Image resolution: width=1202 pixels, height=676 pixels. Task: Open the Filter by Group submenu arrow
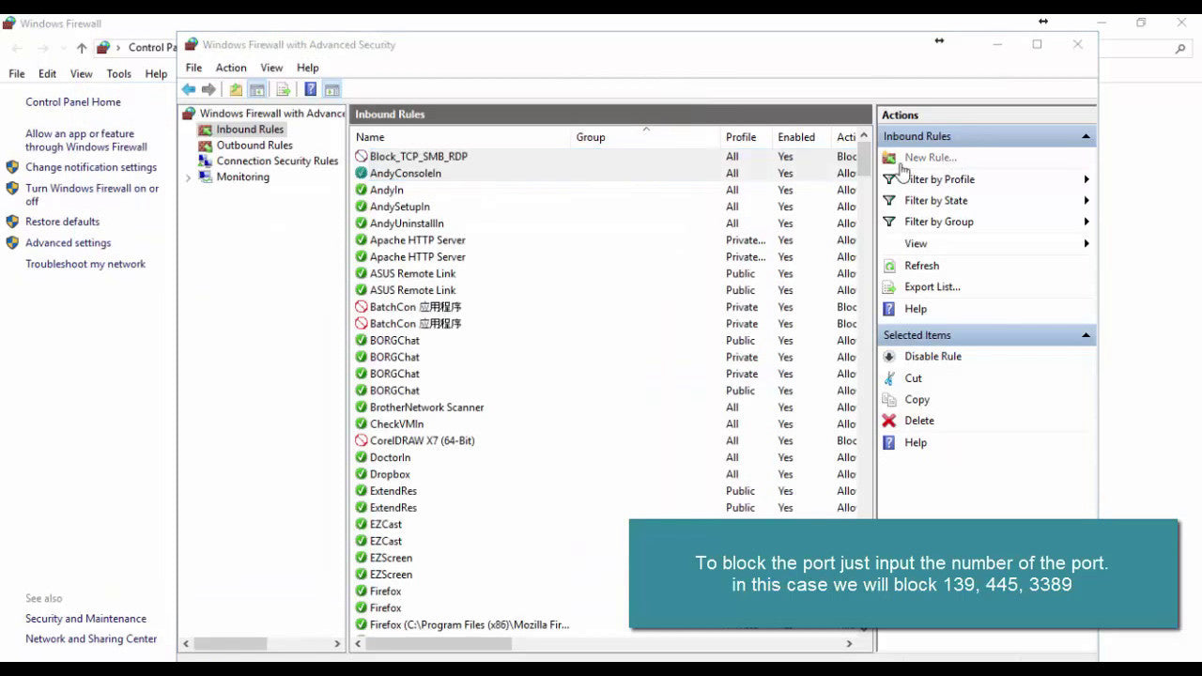(1086, 223)
